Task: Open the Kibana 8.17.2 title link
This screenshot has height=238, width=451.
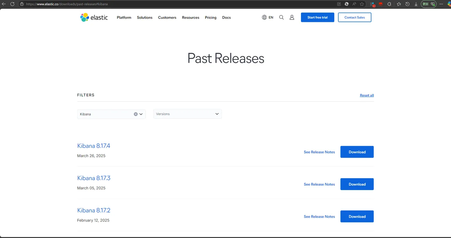Action: point(94,210)
